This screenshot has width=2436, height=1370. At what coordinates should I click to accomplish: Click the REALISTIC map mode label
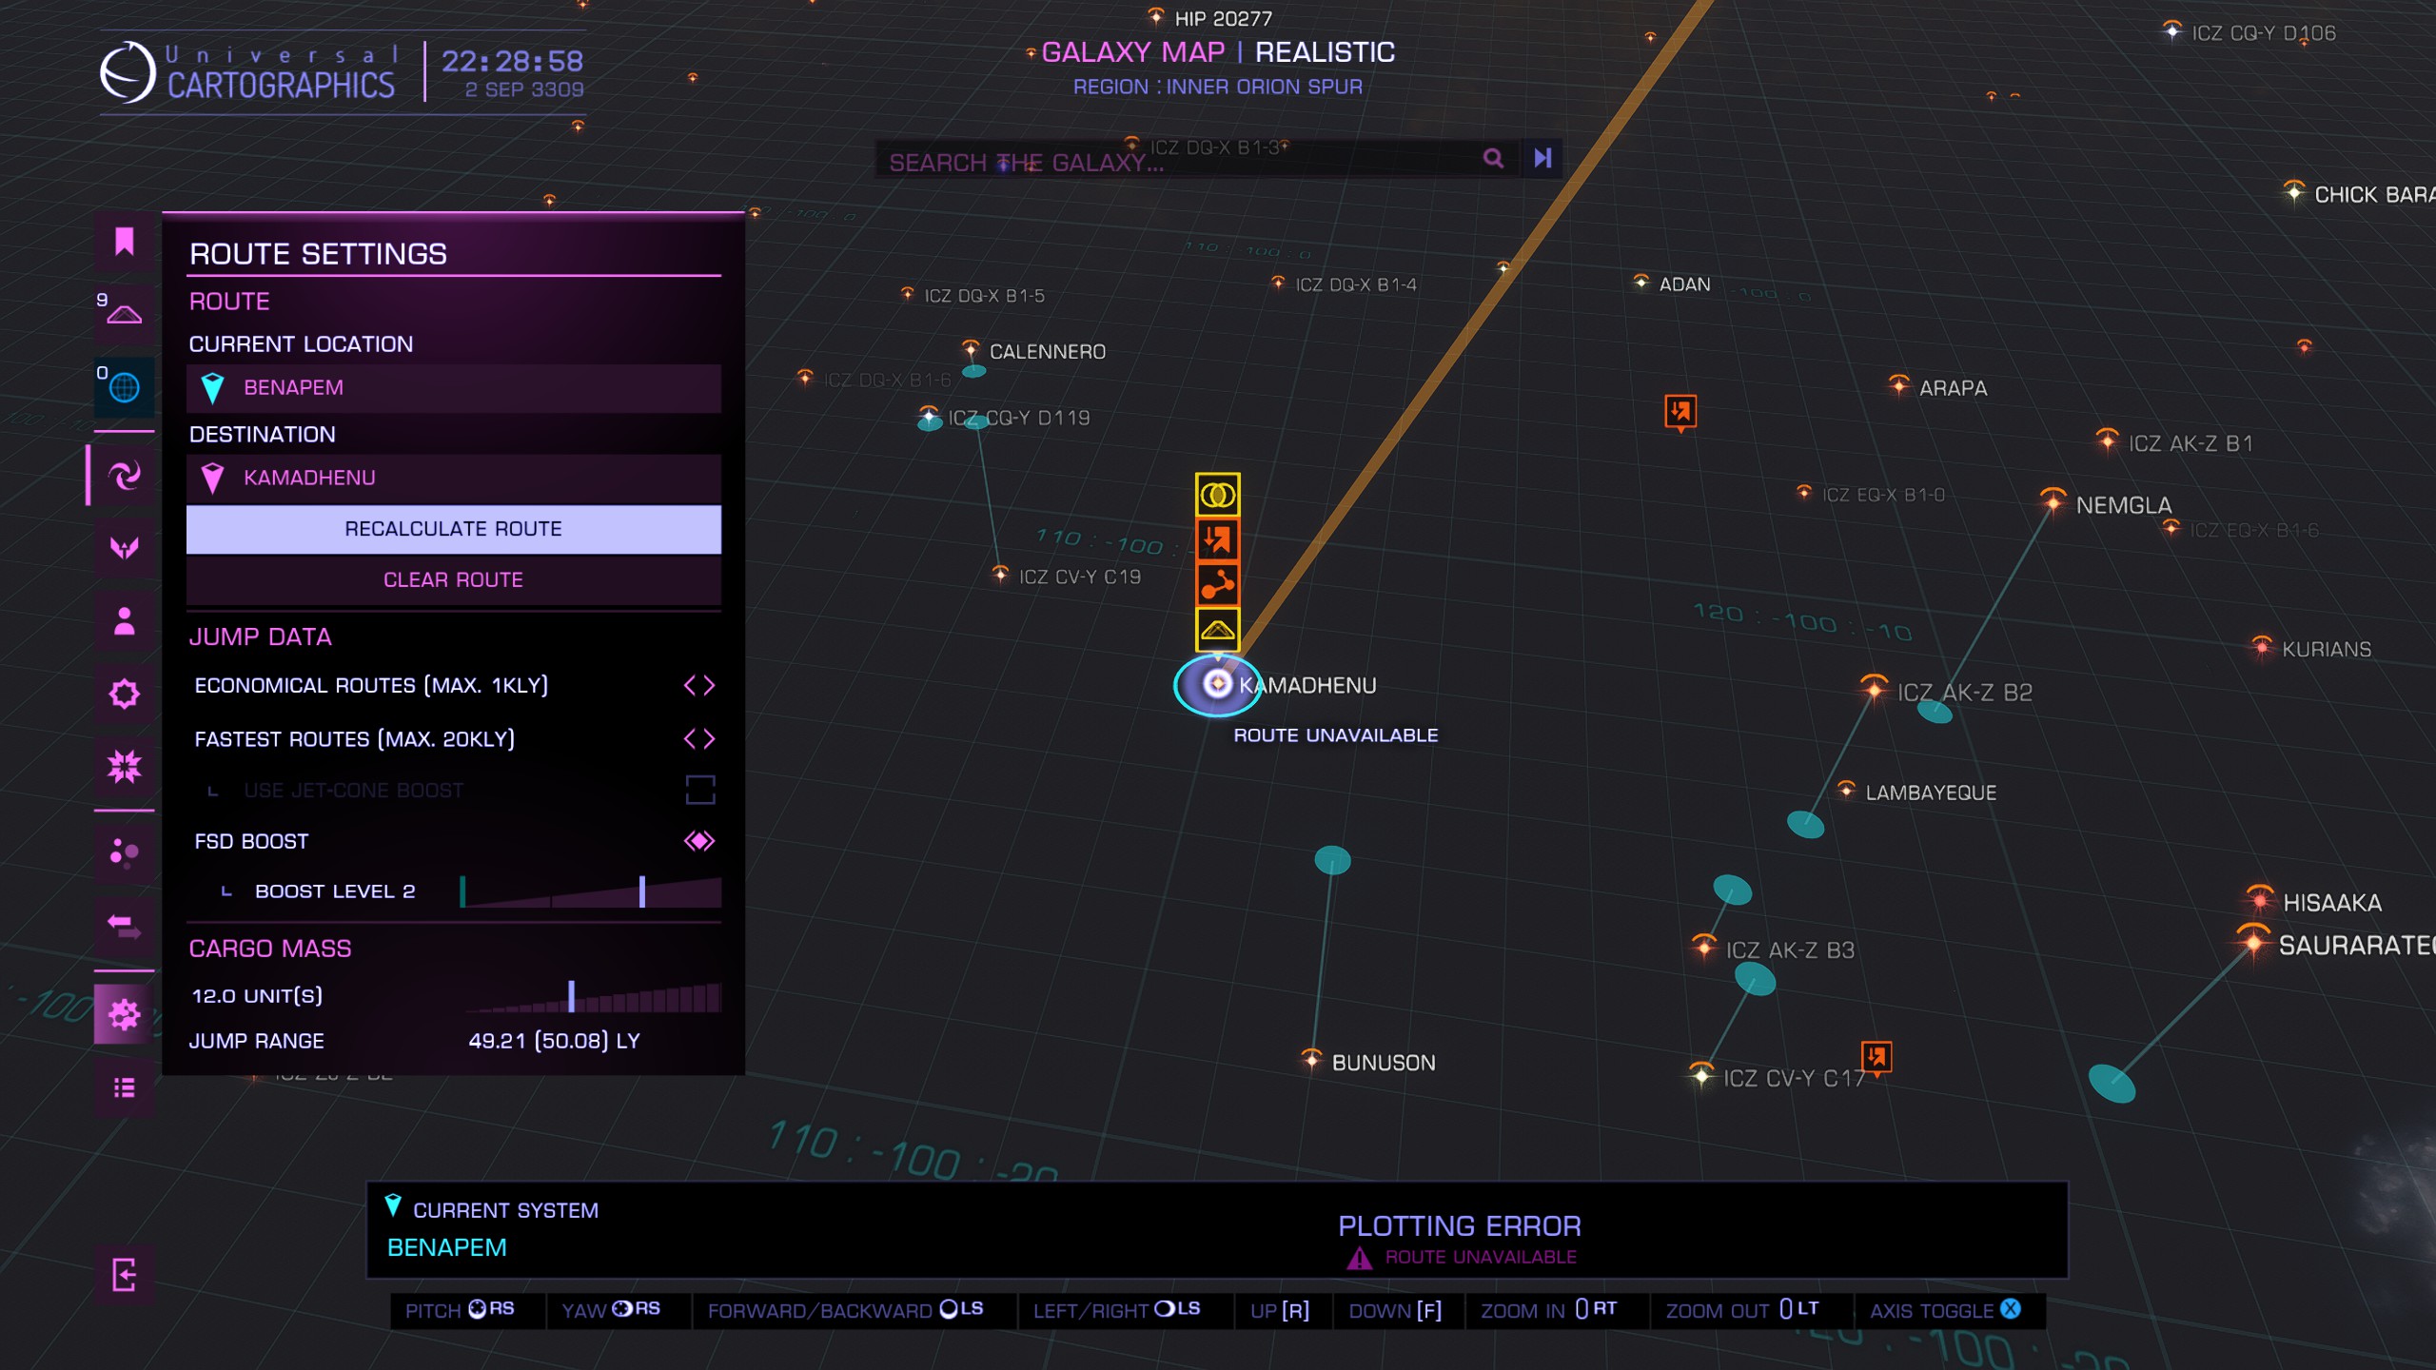pos(1325,52)
